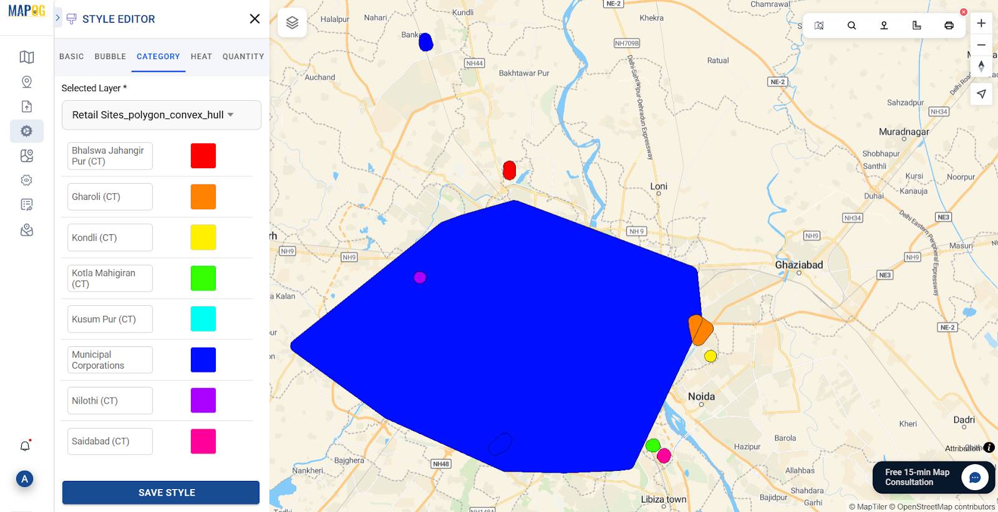Switch to the QUANTITY tab
Screen dimensions: 998x512
tap(243, 57)
